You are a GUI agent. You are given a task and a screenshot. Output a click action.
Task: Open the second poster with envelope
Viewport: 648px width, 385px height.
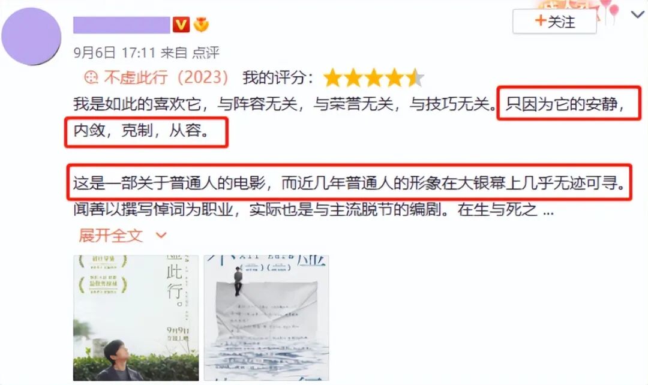click(x=266, y=318)
